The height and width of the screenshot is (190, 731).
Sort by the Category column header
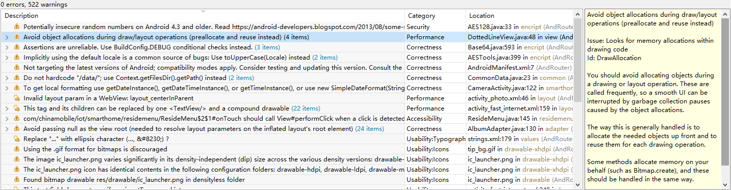click(436, 15)
